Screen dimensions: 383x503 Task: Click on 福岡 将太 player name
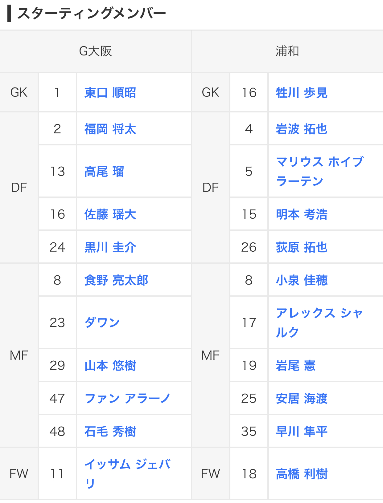110,129
